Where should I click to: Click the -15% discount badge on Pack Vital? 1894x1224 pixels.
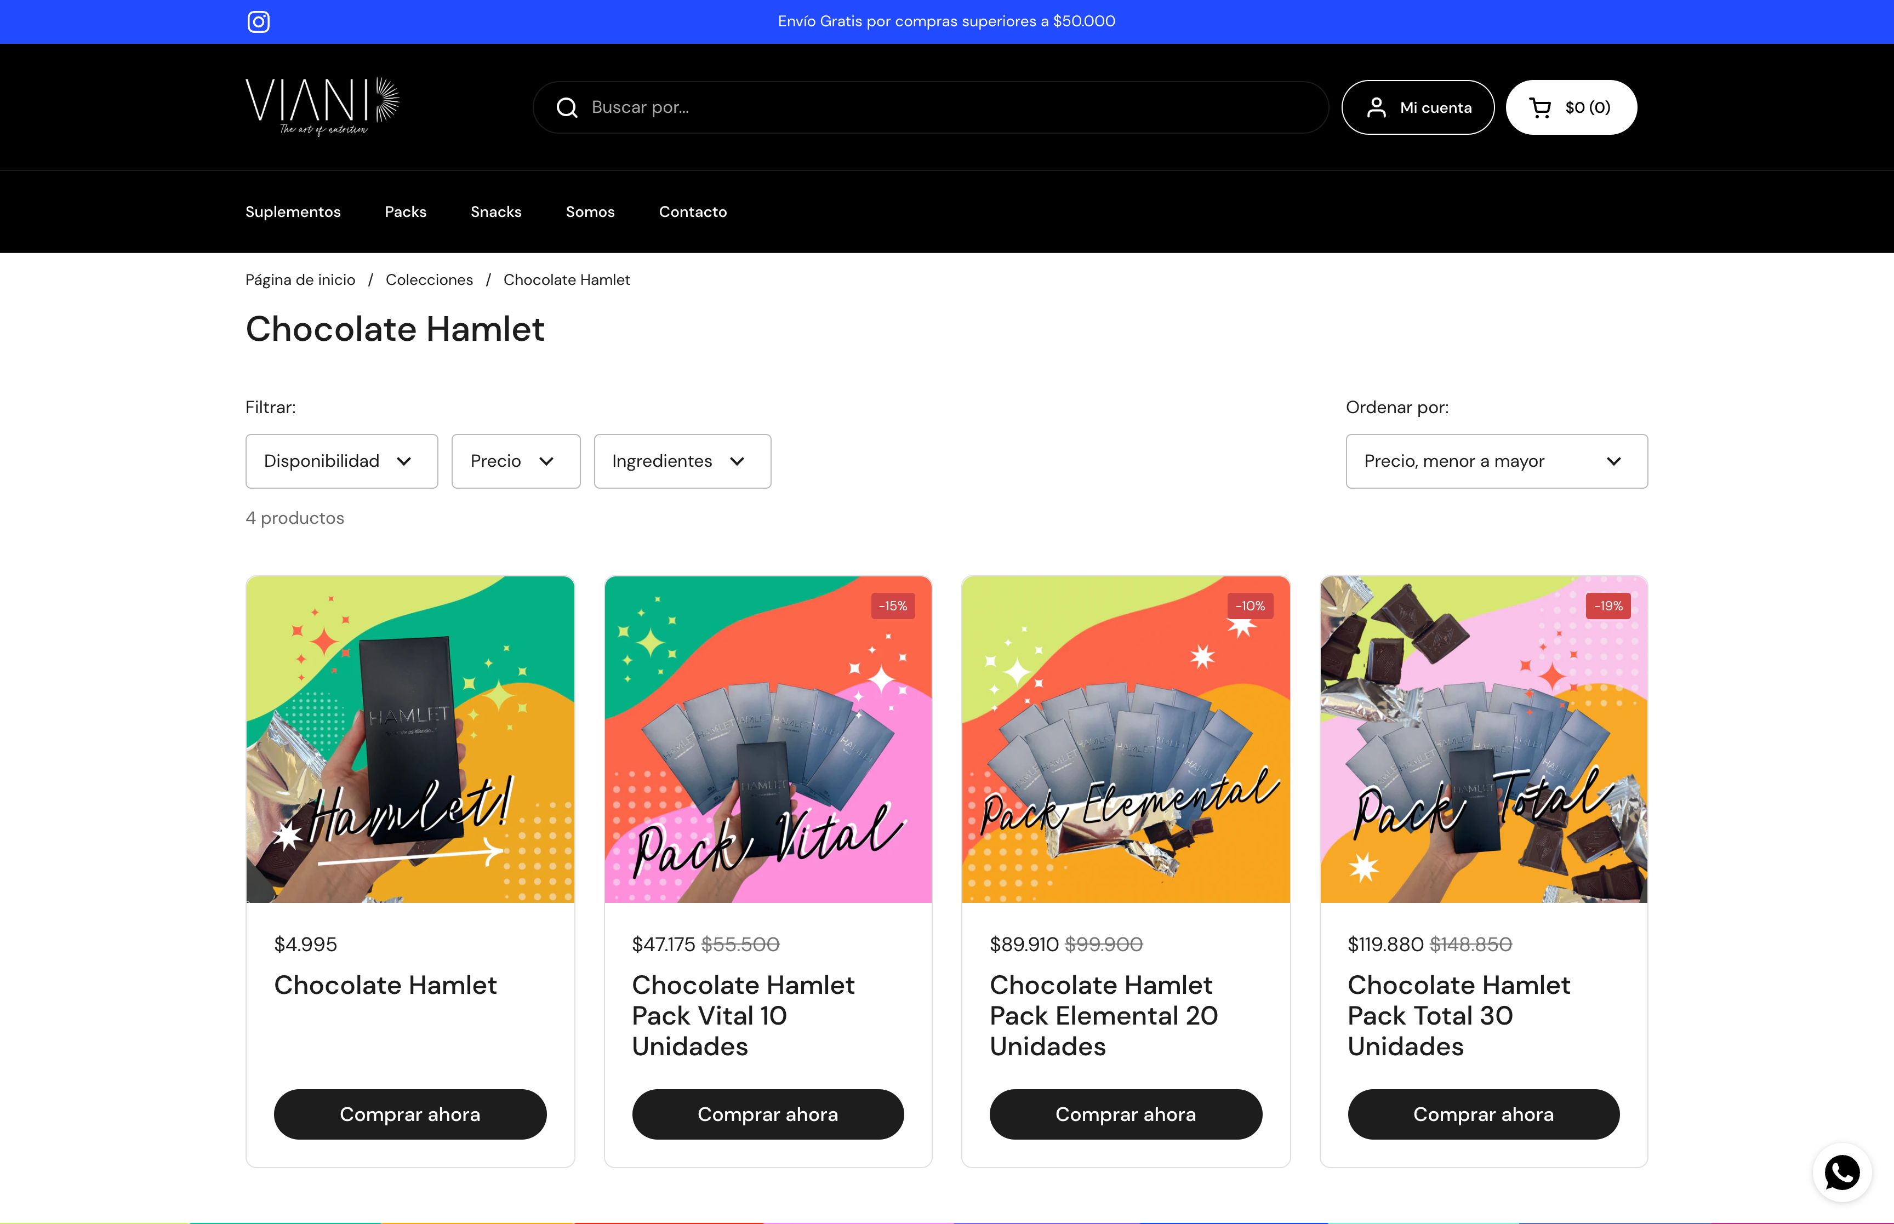893,605
